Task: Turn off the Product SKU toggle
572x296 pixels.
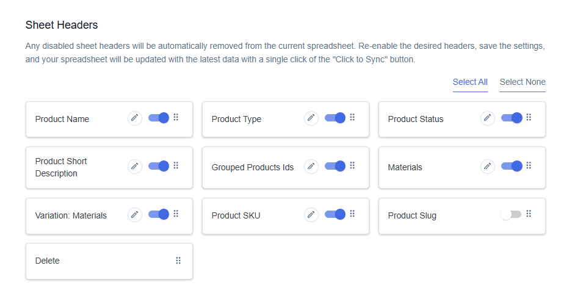Action: pyautogui.click(x=335, y=214)
